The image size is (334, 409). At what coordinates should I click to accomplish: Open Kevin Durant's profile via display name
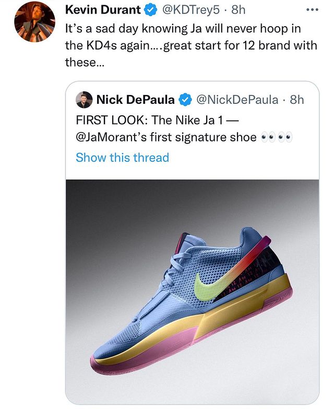pos(103,10)
